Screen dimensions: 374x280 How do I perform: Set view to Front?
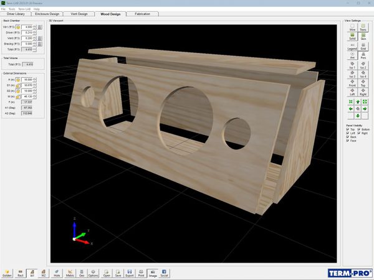[352, 83]
